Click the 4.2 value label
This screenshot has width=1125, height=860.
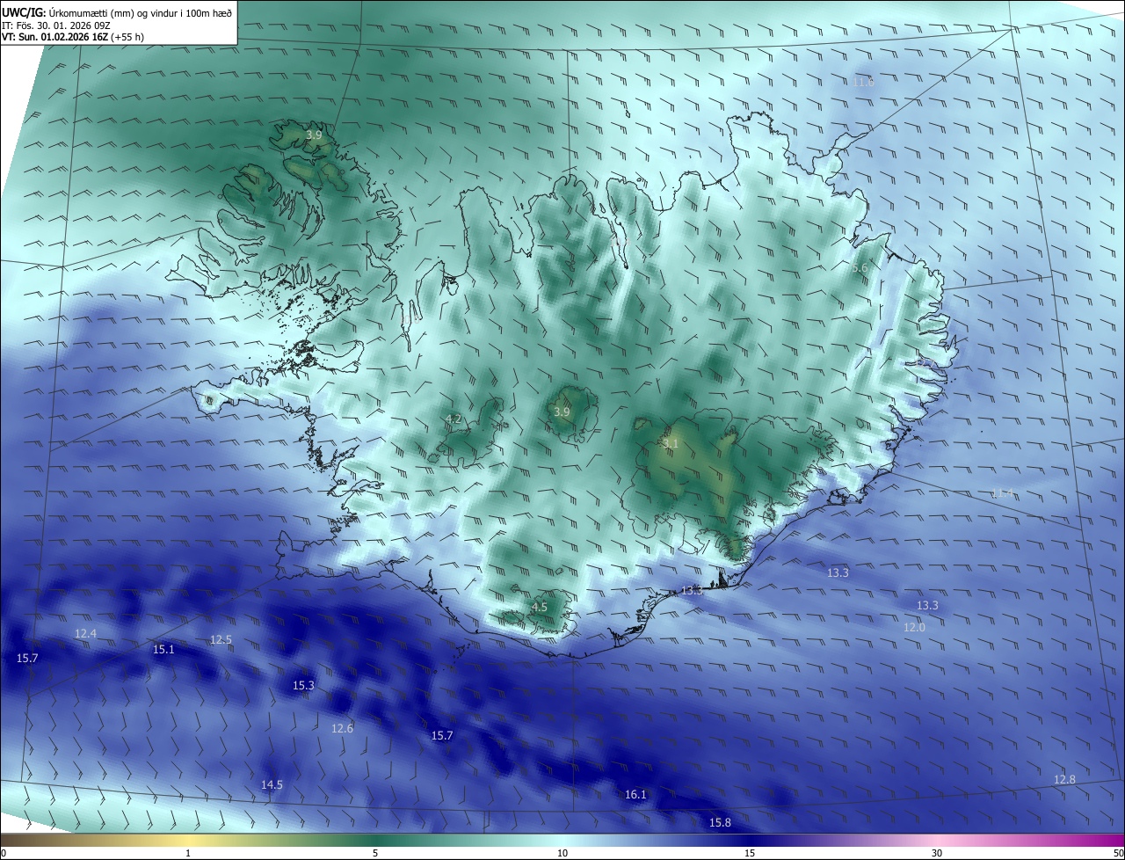tap(454, 419)
